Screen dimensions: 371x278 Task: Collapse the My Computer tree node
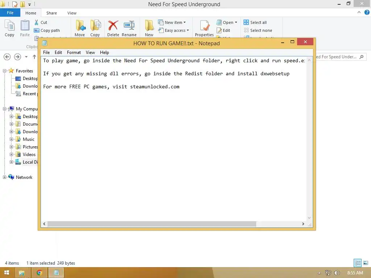pos(4,109)
